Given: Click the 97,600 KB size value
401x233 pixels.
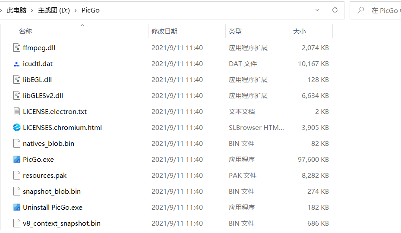Looking at the screenshot, I should tap(313, 159).
